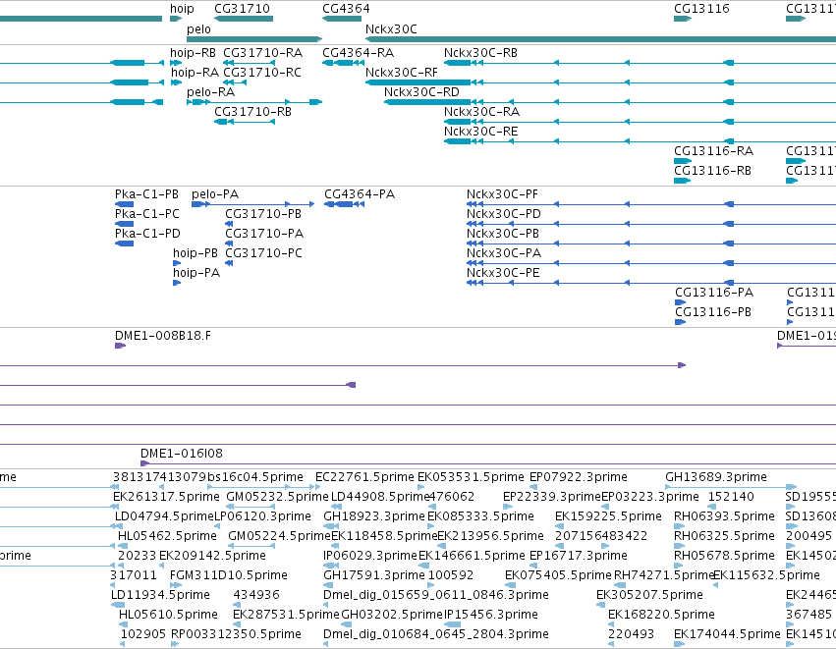
Task: Click transcript CG31710-RA
Action: (263, 53)
